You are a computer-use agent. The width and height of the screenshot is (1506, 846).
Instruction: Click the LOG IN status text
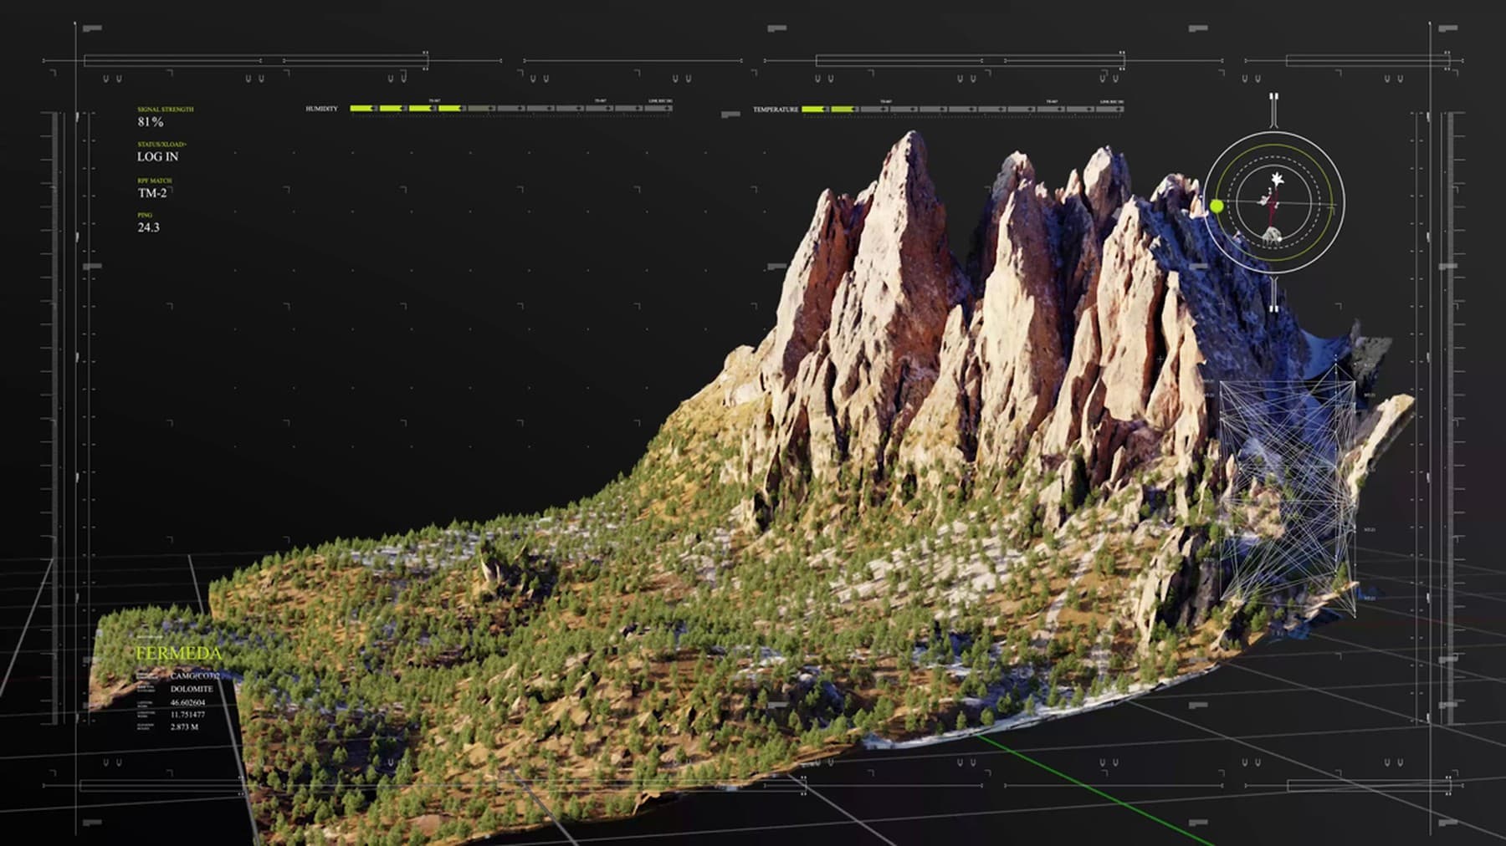(x=157, y=156)
